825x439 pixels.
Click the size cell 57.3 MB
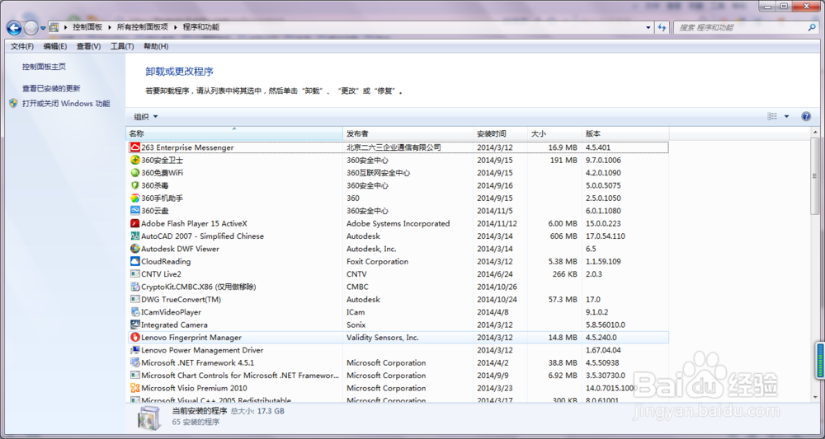tap(563, 299)
